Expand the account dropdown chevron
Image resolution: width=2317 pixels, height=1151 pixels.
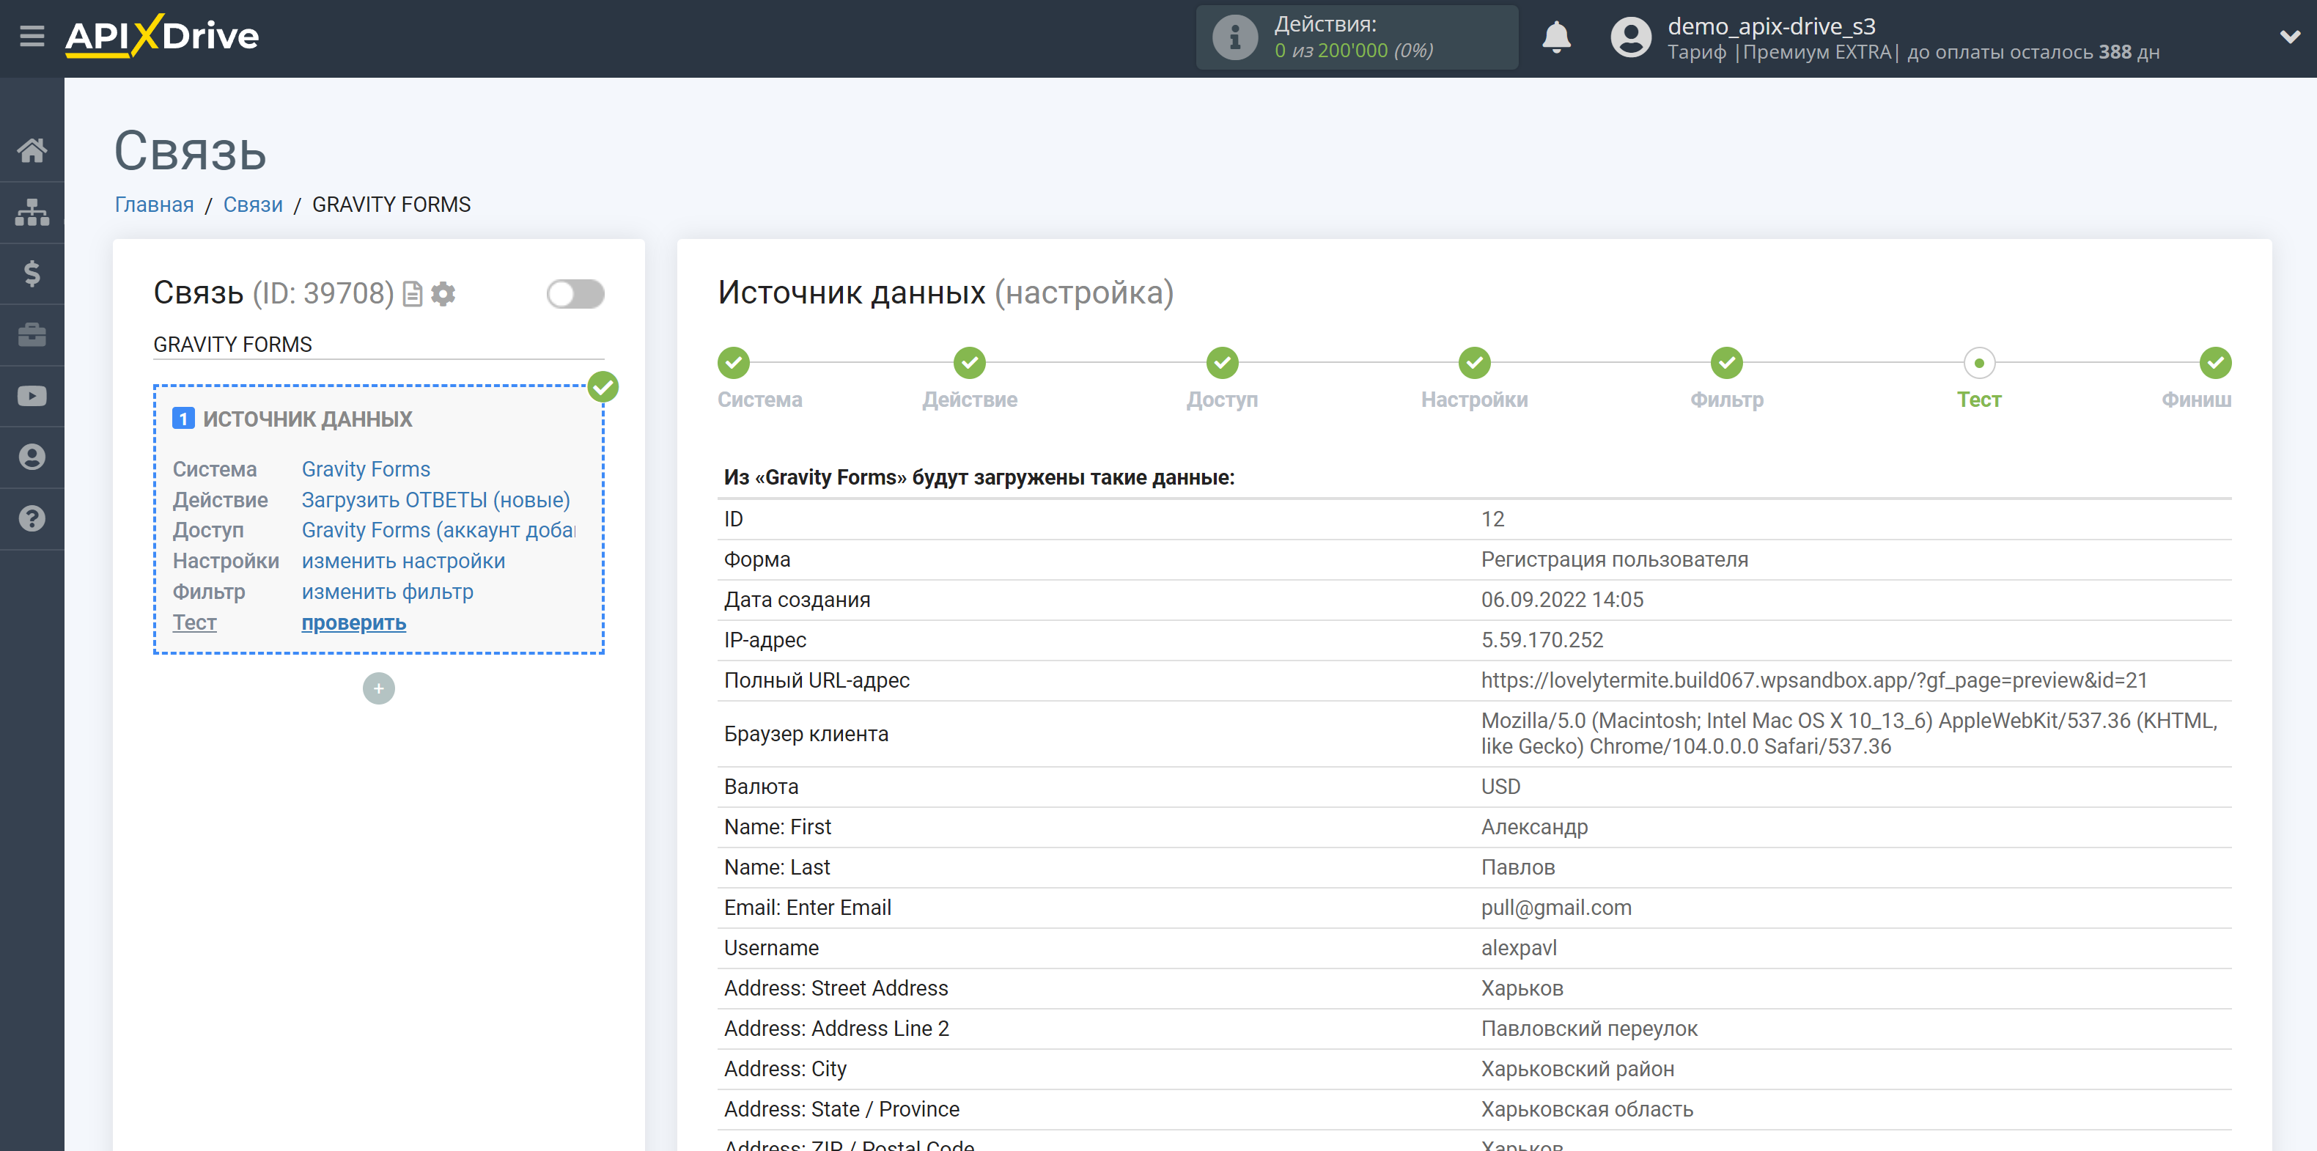[2290, 38]
